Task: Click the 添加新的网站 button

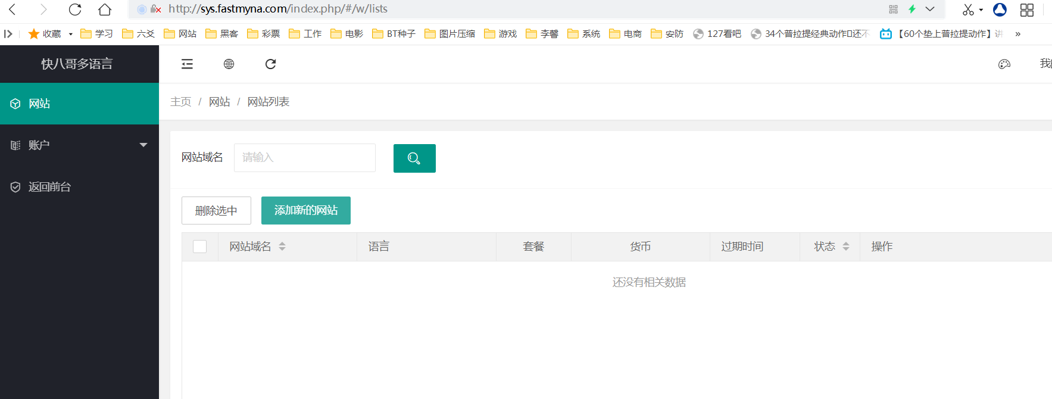Action: 306,210
